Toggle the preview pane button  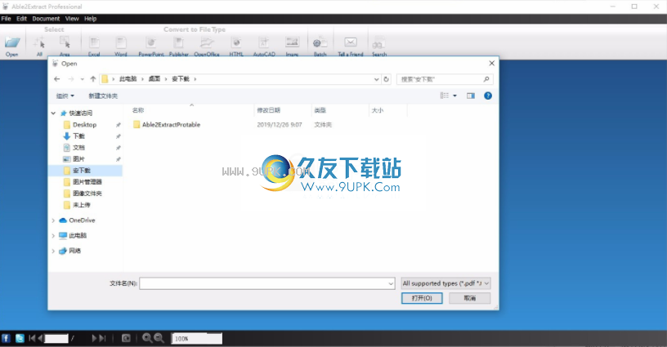point(471,96)
